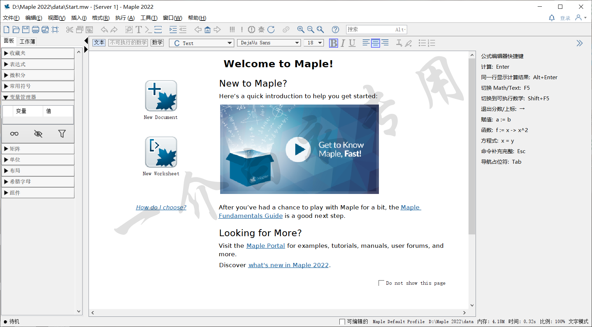Open what's new in Maple 2022 link
Image resolution: width=592 pixels, height=327 pixels.
289,265
